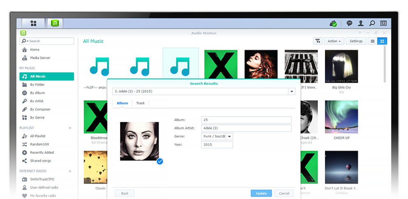
Task: Switch to thumbnail grid view
Action: [x=382, y=41]
